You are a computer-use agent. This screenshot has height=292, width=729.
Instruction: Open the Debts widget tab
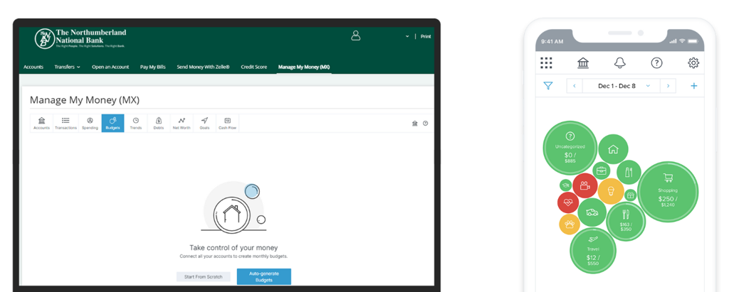pyautogui.click(x=159, y=123)
